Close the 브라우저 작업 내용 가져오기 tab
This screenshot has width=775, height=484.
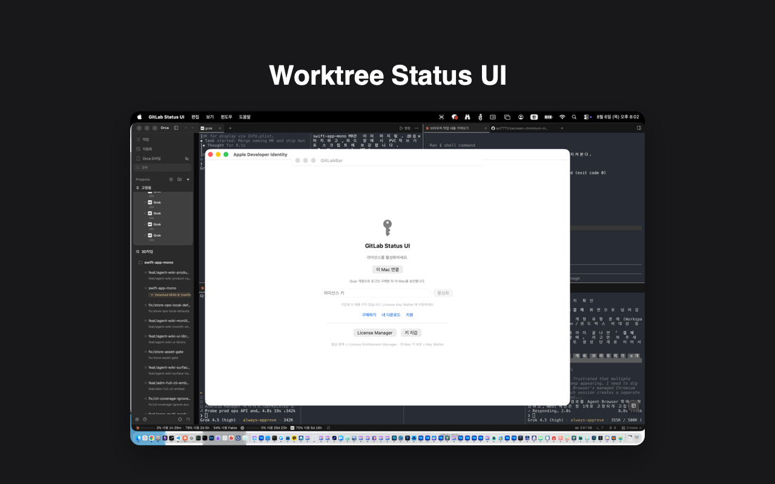[x=486, y=128]
